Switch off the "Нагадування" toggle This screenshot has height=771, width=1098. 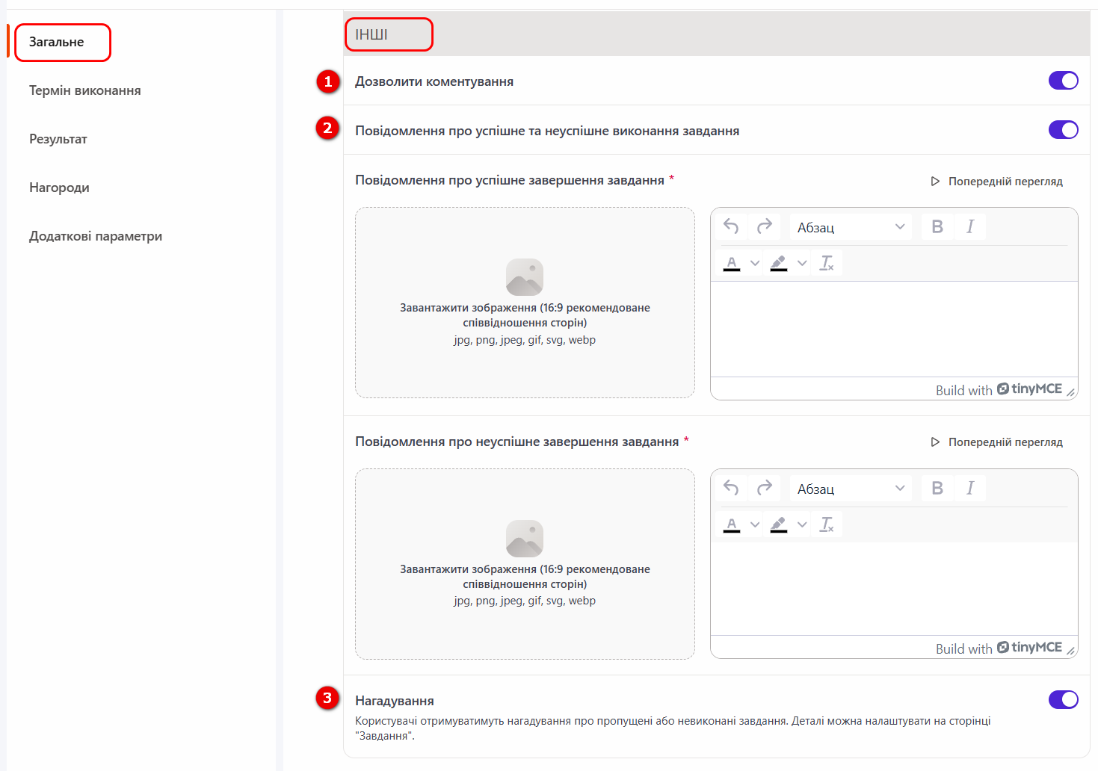tap(1063, 699)
